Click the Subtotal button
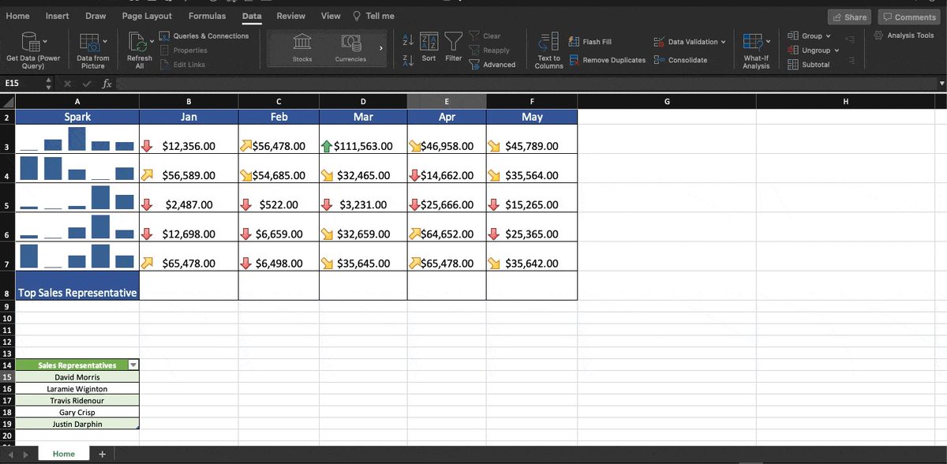Screen dimensions: 947x464 [x=808, y=65]
